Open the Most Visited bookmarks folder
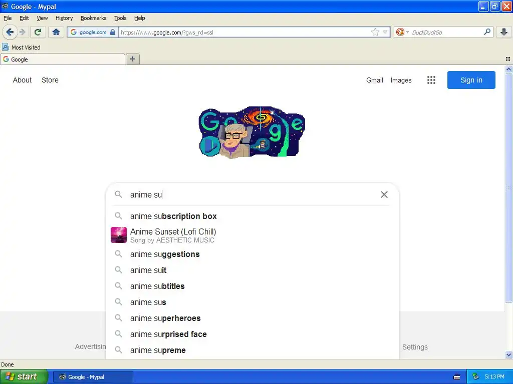The image size is (513, 384). (x=21, y=47)
